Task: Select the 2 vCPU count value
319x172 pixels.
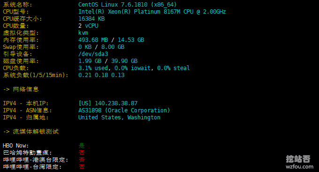Action: (88, 26)
